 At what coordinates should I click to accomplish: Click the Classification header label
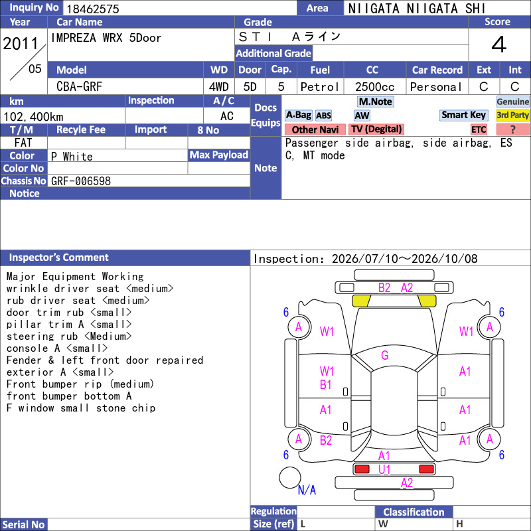coord(414,512)
